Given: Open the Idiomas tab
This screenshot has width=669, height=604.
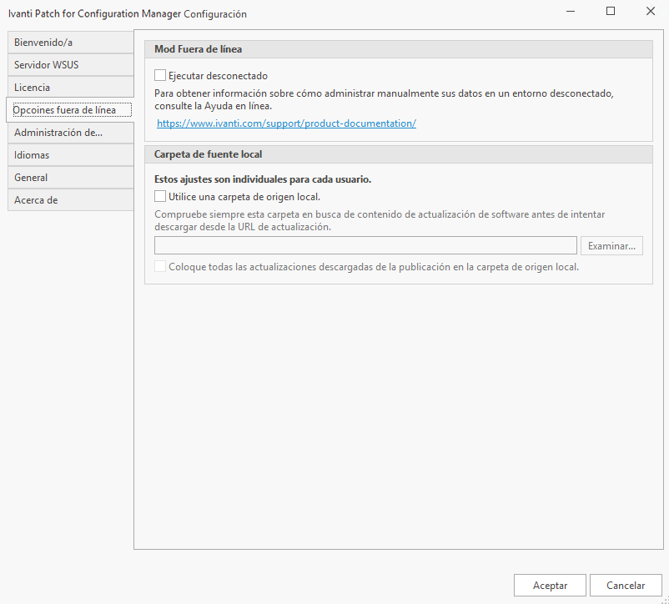Looking at the screenshot, I should 70,155.
